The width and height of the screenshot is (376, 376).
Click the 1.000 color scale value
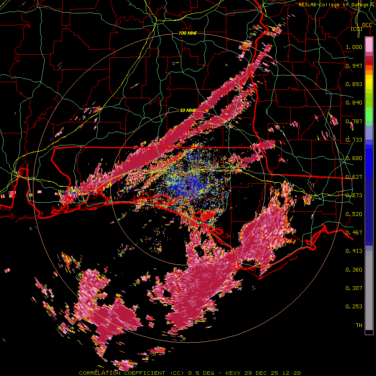coord(354,47)
